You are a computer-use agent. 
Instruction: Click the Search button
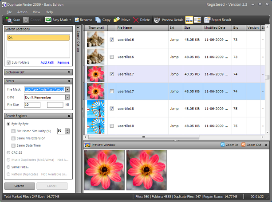coord(20,186)
